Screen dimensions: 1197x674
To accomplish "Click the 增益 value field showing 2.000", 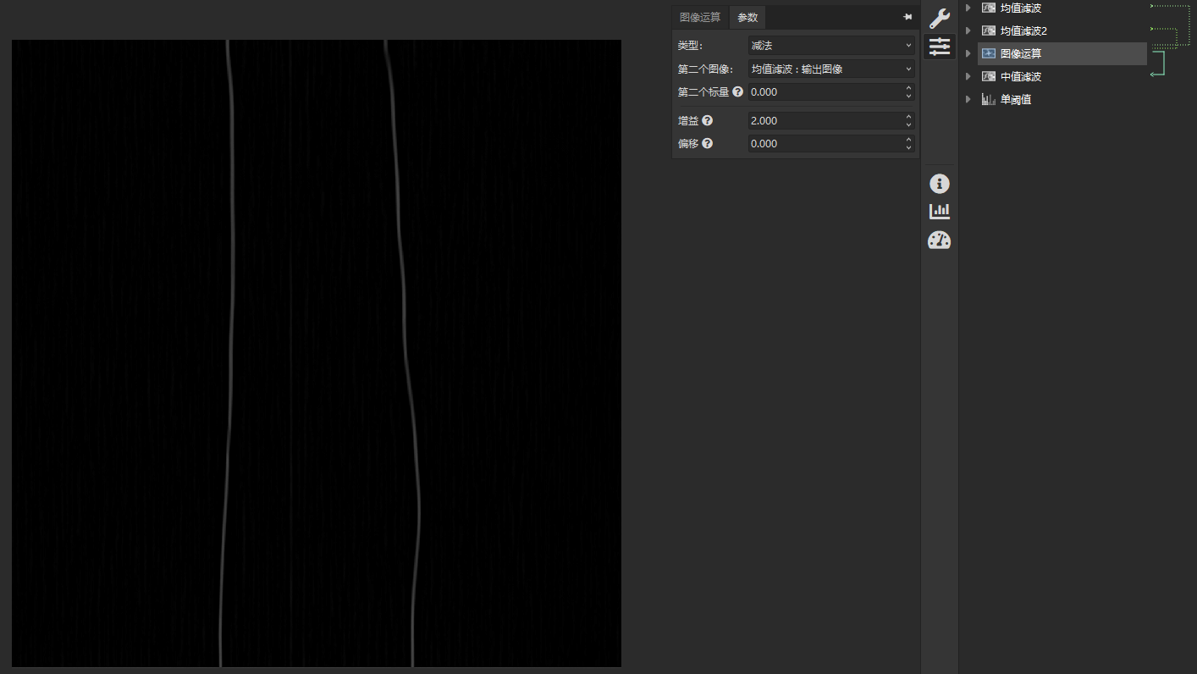I will 823,121.
